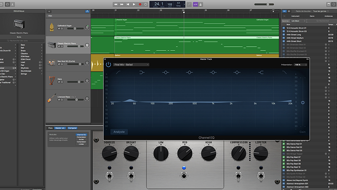Flip the toggle switch under the LIMITER knob
This screenshot has width=337, height=190.
(261, 176)
